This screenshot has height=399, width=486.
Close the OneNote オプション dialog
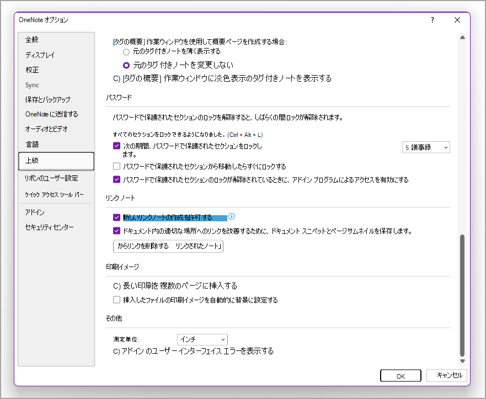[x=457, y=20]
